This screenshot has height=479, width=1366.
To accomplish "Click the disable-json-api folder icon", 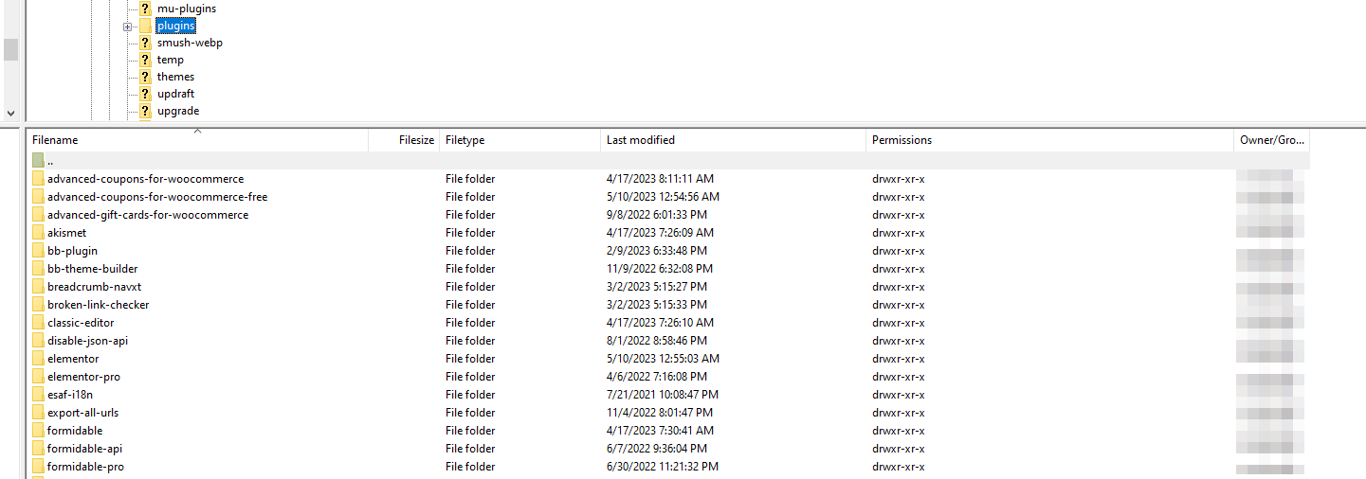I will coord(38,341).
